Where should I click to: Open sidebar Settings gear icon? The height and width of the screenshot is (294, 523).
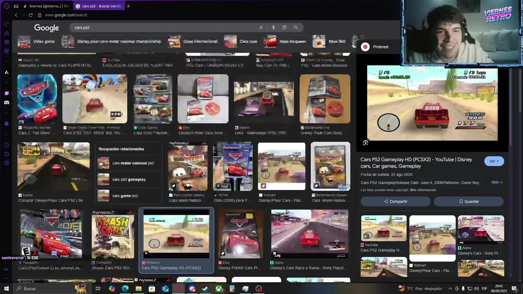7,163
